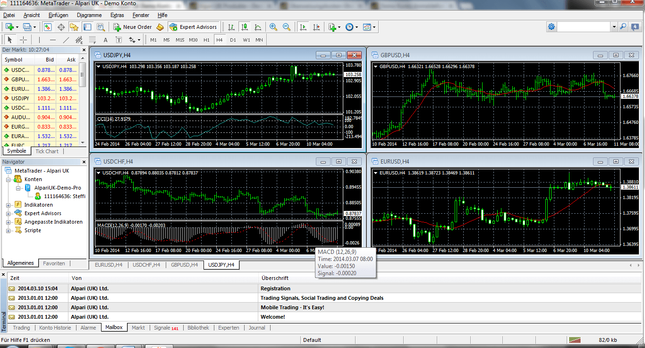Open the Konto Historie terminal tab
The width and height of the screenshot is (645, 348).
(55, 328)
